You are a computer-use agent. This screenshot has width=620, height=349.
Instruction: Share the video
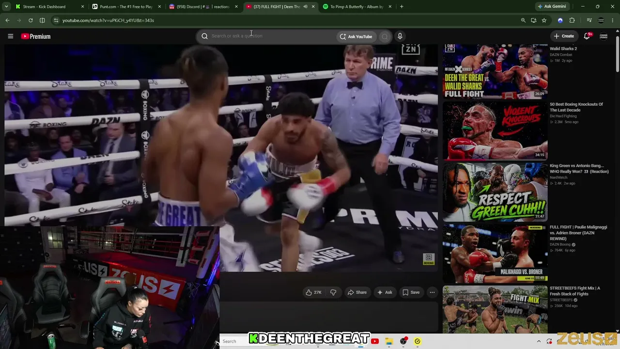357,292
